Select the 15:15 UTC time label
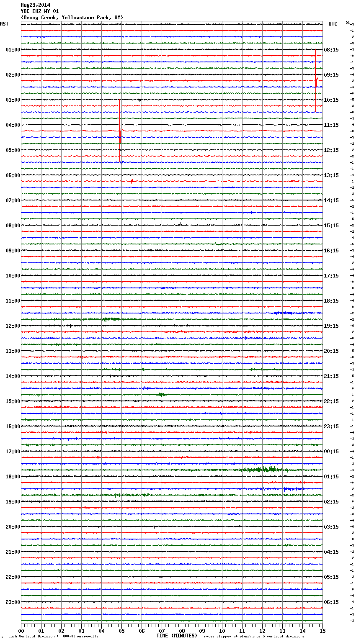Viewport: 356px width, 642px height. click(331, 226)
